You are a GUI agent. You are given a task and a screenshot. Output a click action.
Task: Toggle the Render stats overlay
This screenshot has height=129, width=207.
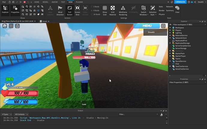tap(162, 10)
